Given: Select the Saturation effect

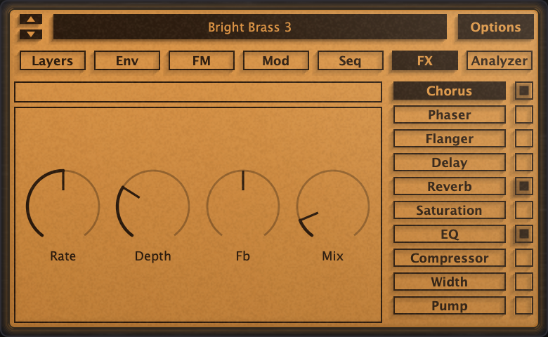Looking at the screenshot, I should point(450,210).
